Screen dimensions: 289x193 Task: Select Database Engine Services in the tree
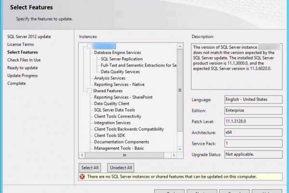tap(118, 53)
